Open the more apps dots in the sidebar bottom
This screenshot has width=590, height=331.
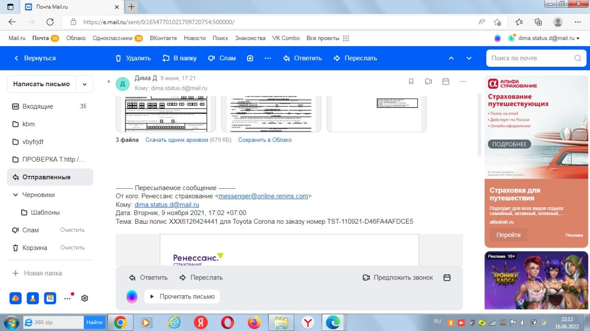pos(67,298)
